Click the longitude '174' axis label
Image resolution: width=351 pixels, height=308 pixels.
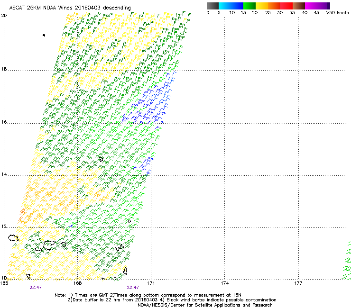click(224, 283)
